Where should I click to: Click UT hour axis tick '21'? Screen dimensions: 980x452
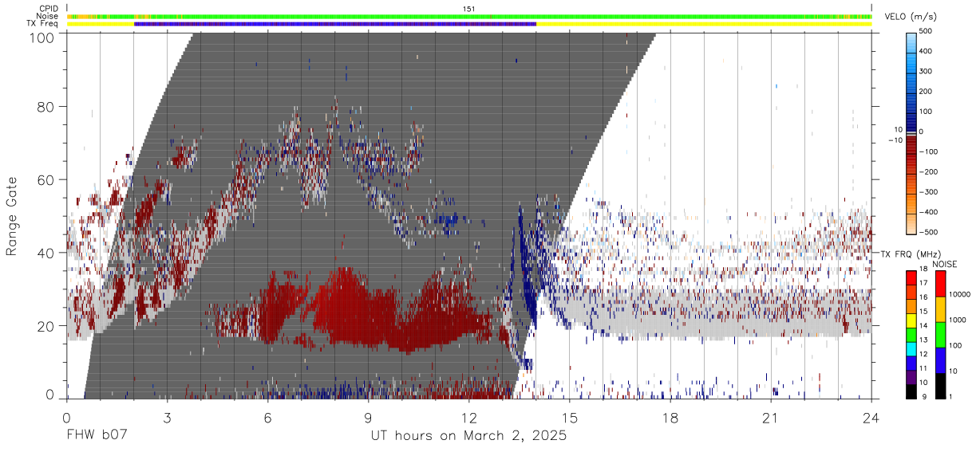point(771,417)
